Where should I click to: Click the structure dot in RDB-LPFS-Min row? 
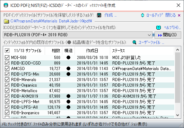click(x=68, y=74)
